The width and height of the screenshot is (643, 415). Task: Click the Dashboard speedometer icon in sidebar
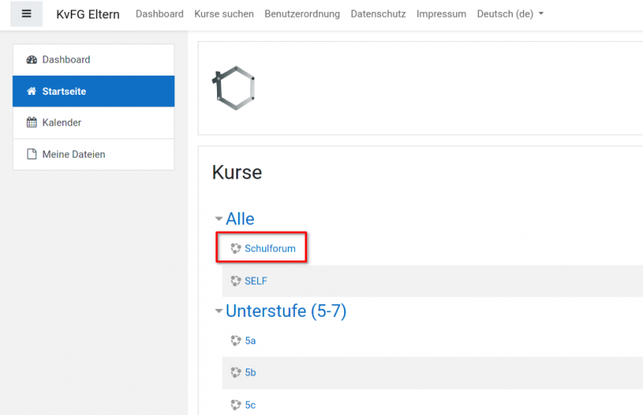32,60
